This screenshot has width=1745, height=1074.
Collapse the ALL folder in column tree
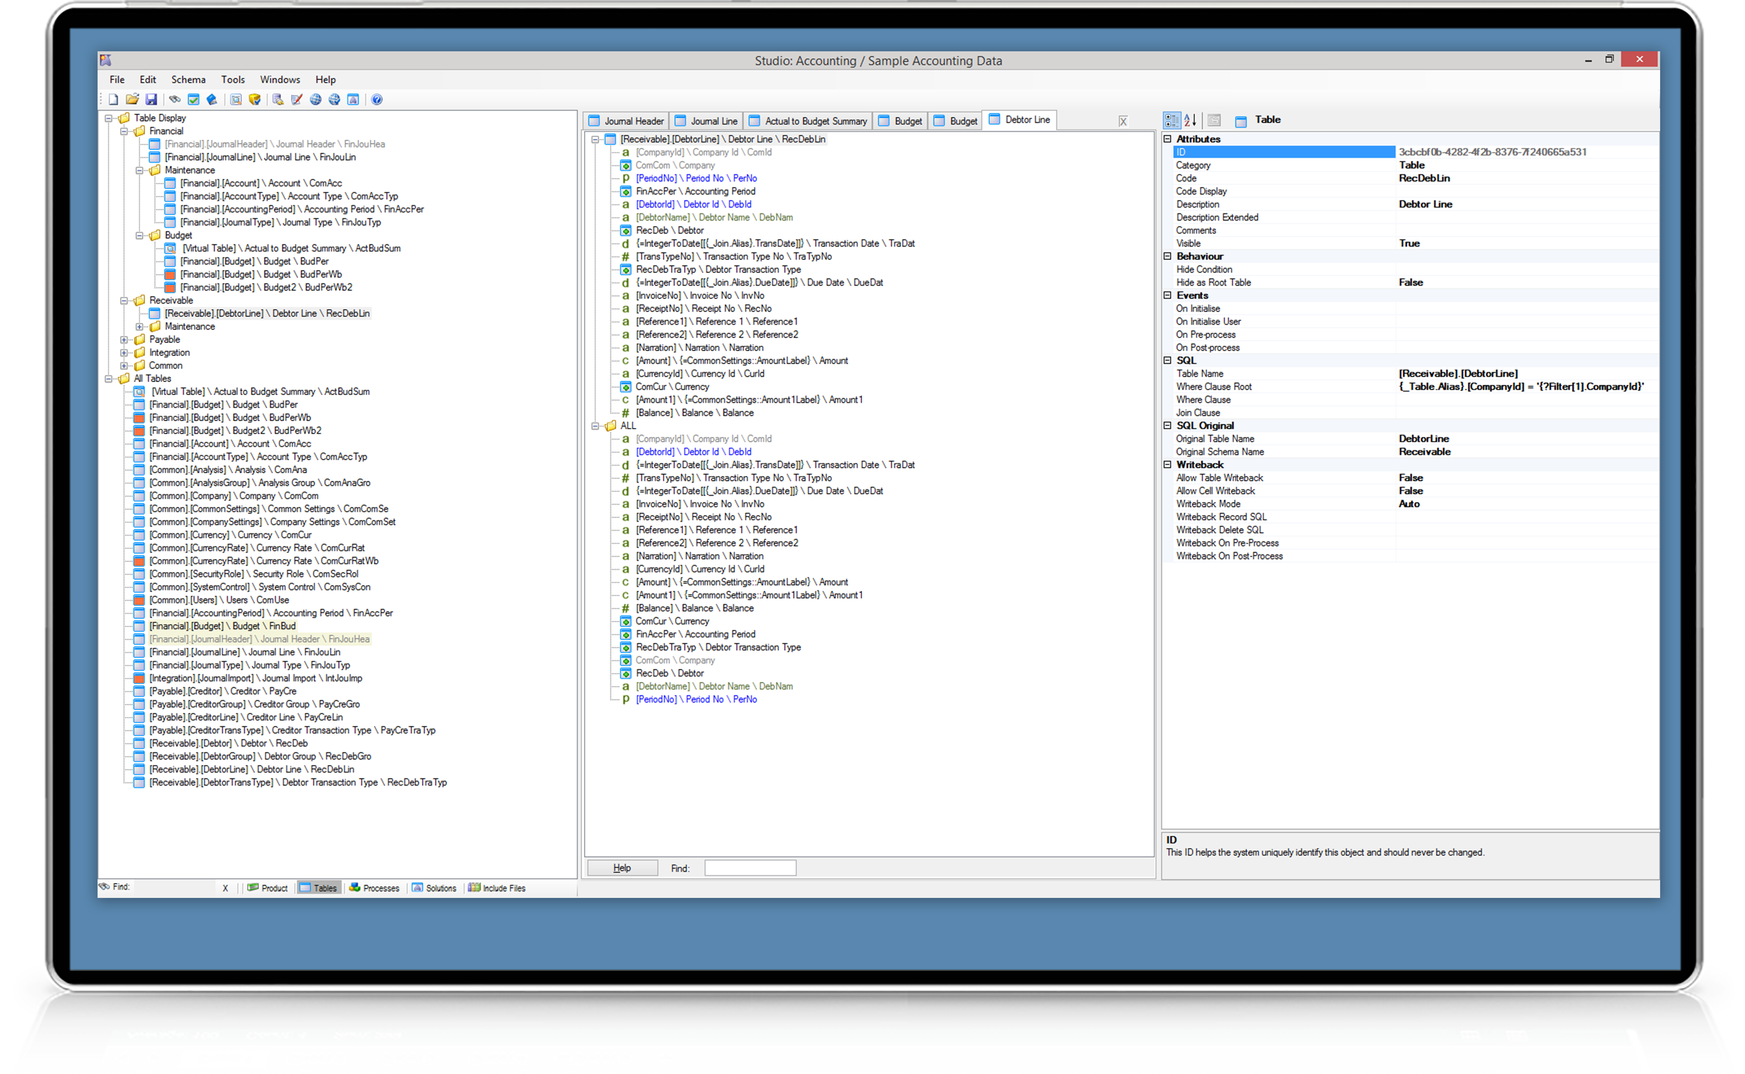(595, 426)
